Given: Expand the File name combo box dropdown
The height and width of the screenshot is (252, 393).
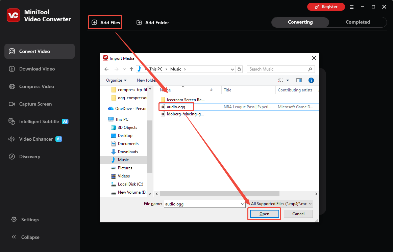Looking at the screenshot, I should point(242,204).
